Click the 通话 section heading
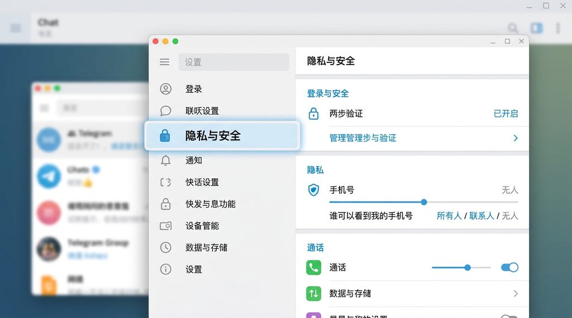The height and width of the screenshot is (318, 572). (x=315, y=248)
